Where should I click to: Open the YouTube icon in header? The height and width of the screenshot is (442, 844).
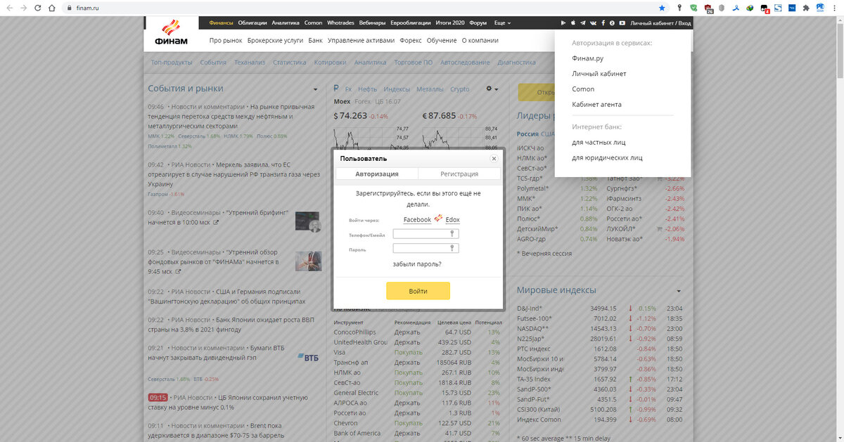pyautogui.click(x=622, y=23)
